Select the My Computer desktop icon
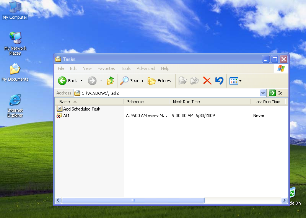 point(15,10)
